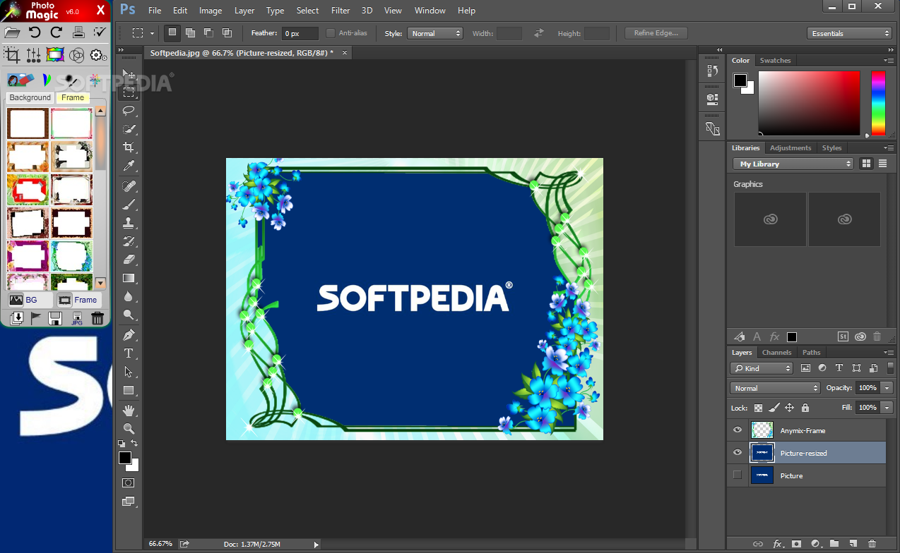This screenshot has width=900, height=553.
Task: Select the Horizontal Type tool
Action: [129, 353]
